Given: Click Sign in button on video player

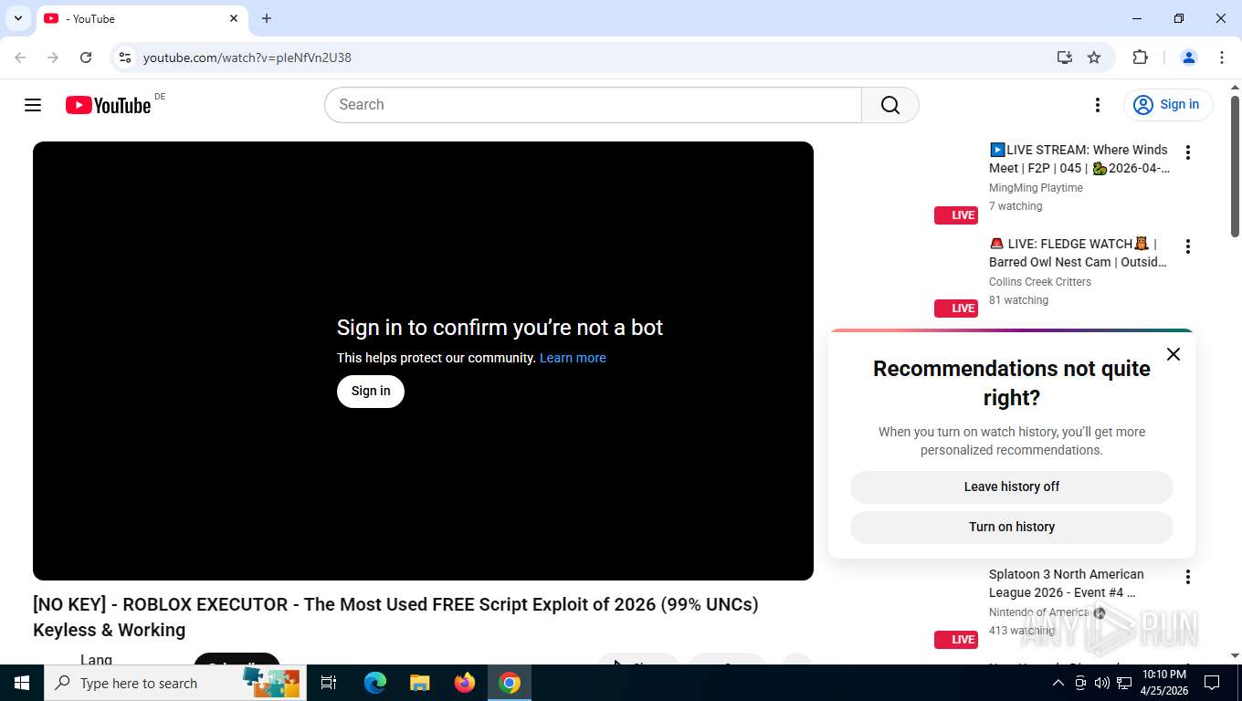Looking at the screenshot, I should tap(371, 391).
